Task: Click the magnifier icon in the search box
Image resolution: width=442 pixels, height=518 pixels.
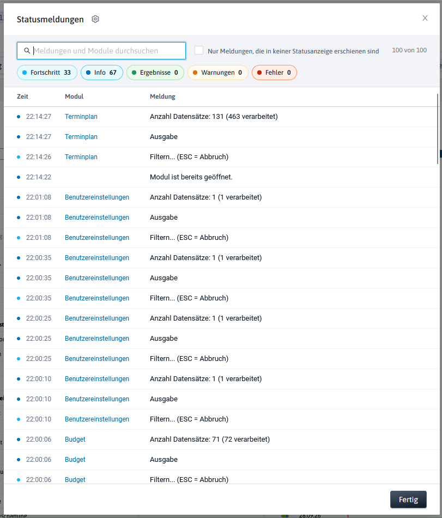Action: click(27, 51)
